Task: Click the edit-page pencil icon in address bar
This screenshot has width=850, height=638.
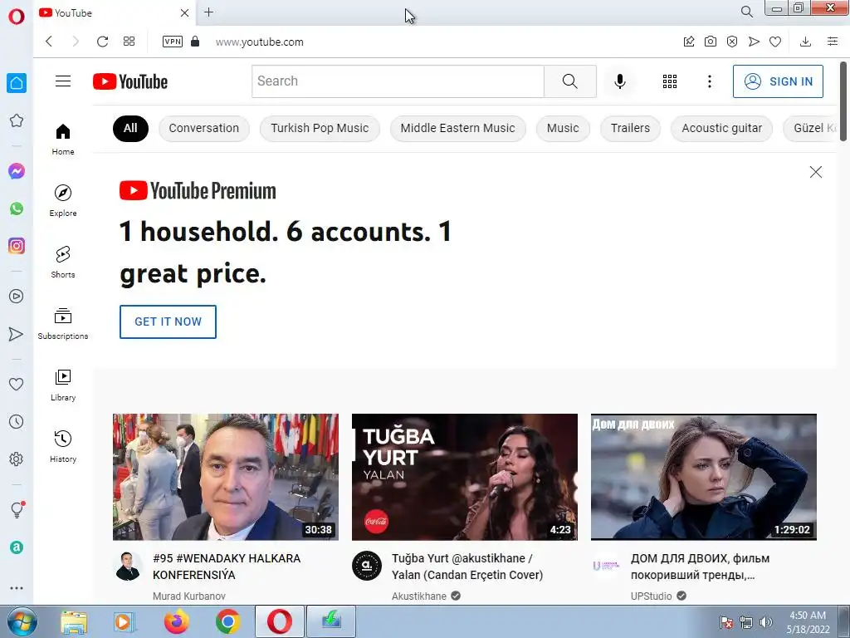Action: pos(689,42)
